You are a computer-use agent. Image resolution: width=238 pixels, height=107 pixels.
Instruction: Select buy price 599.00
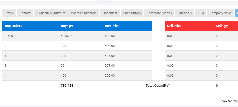(110, 46)
